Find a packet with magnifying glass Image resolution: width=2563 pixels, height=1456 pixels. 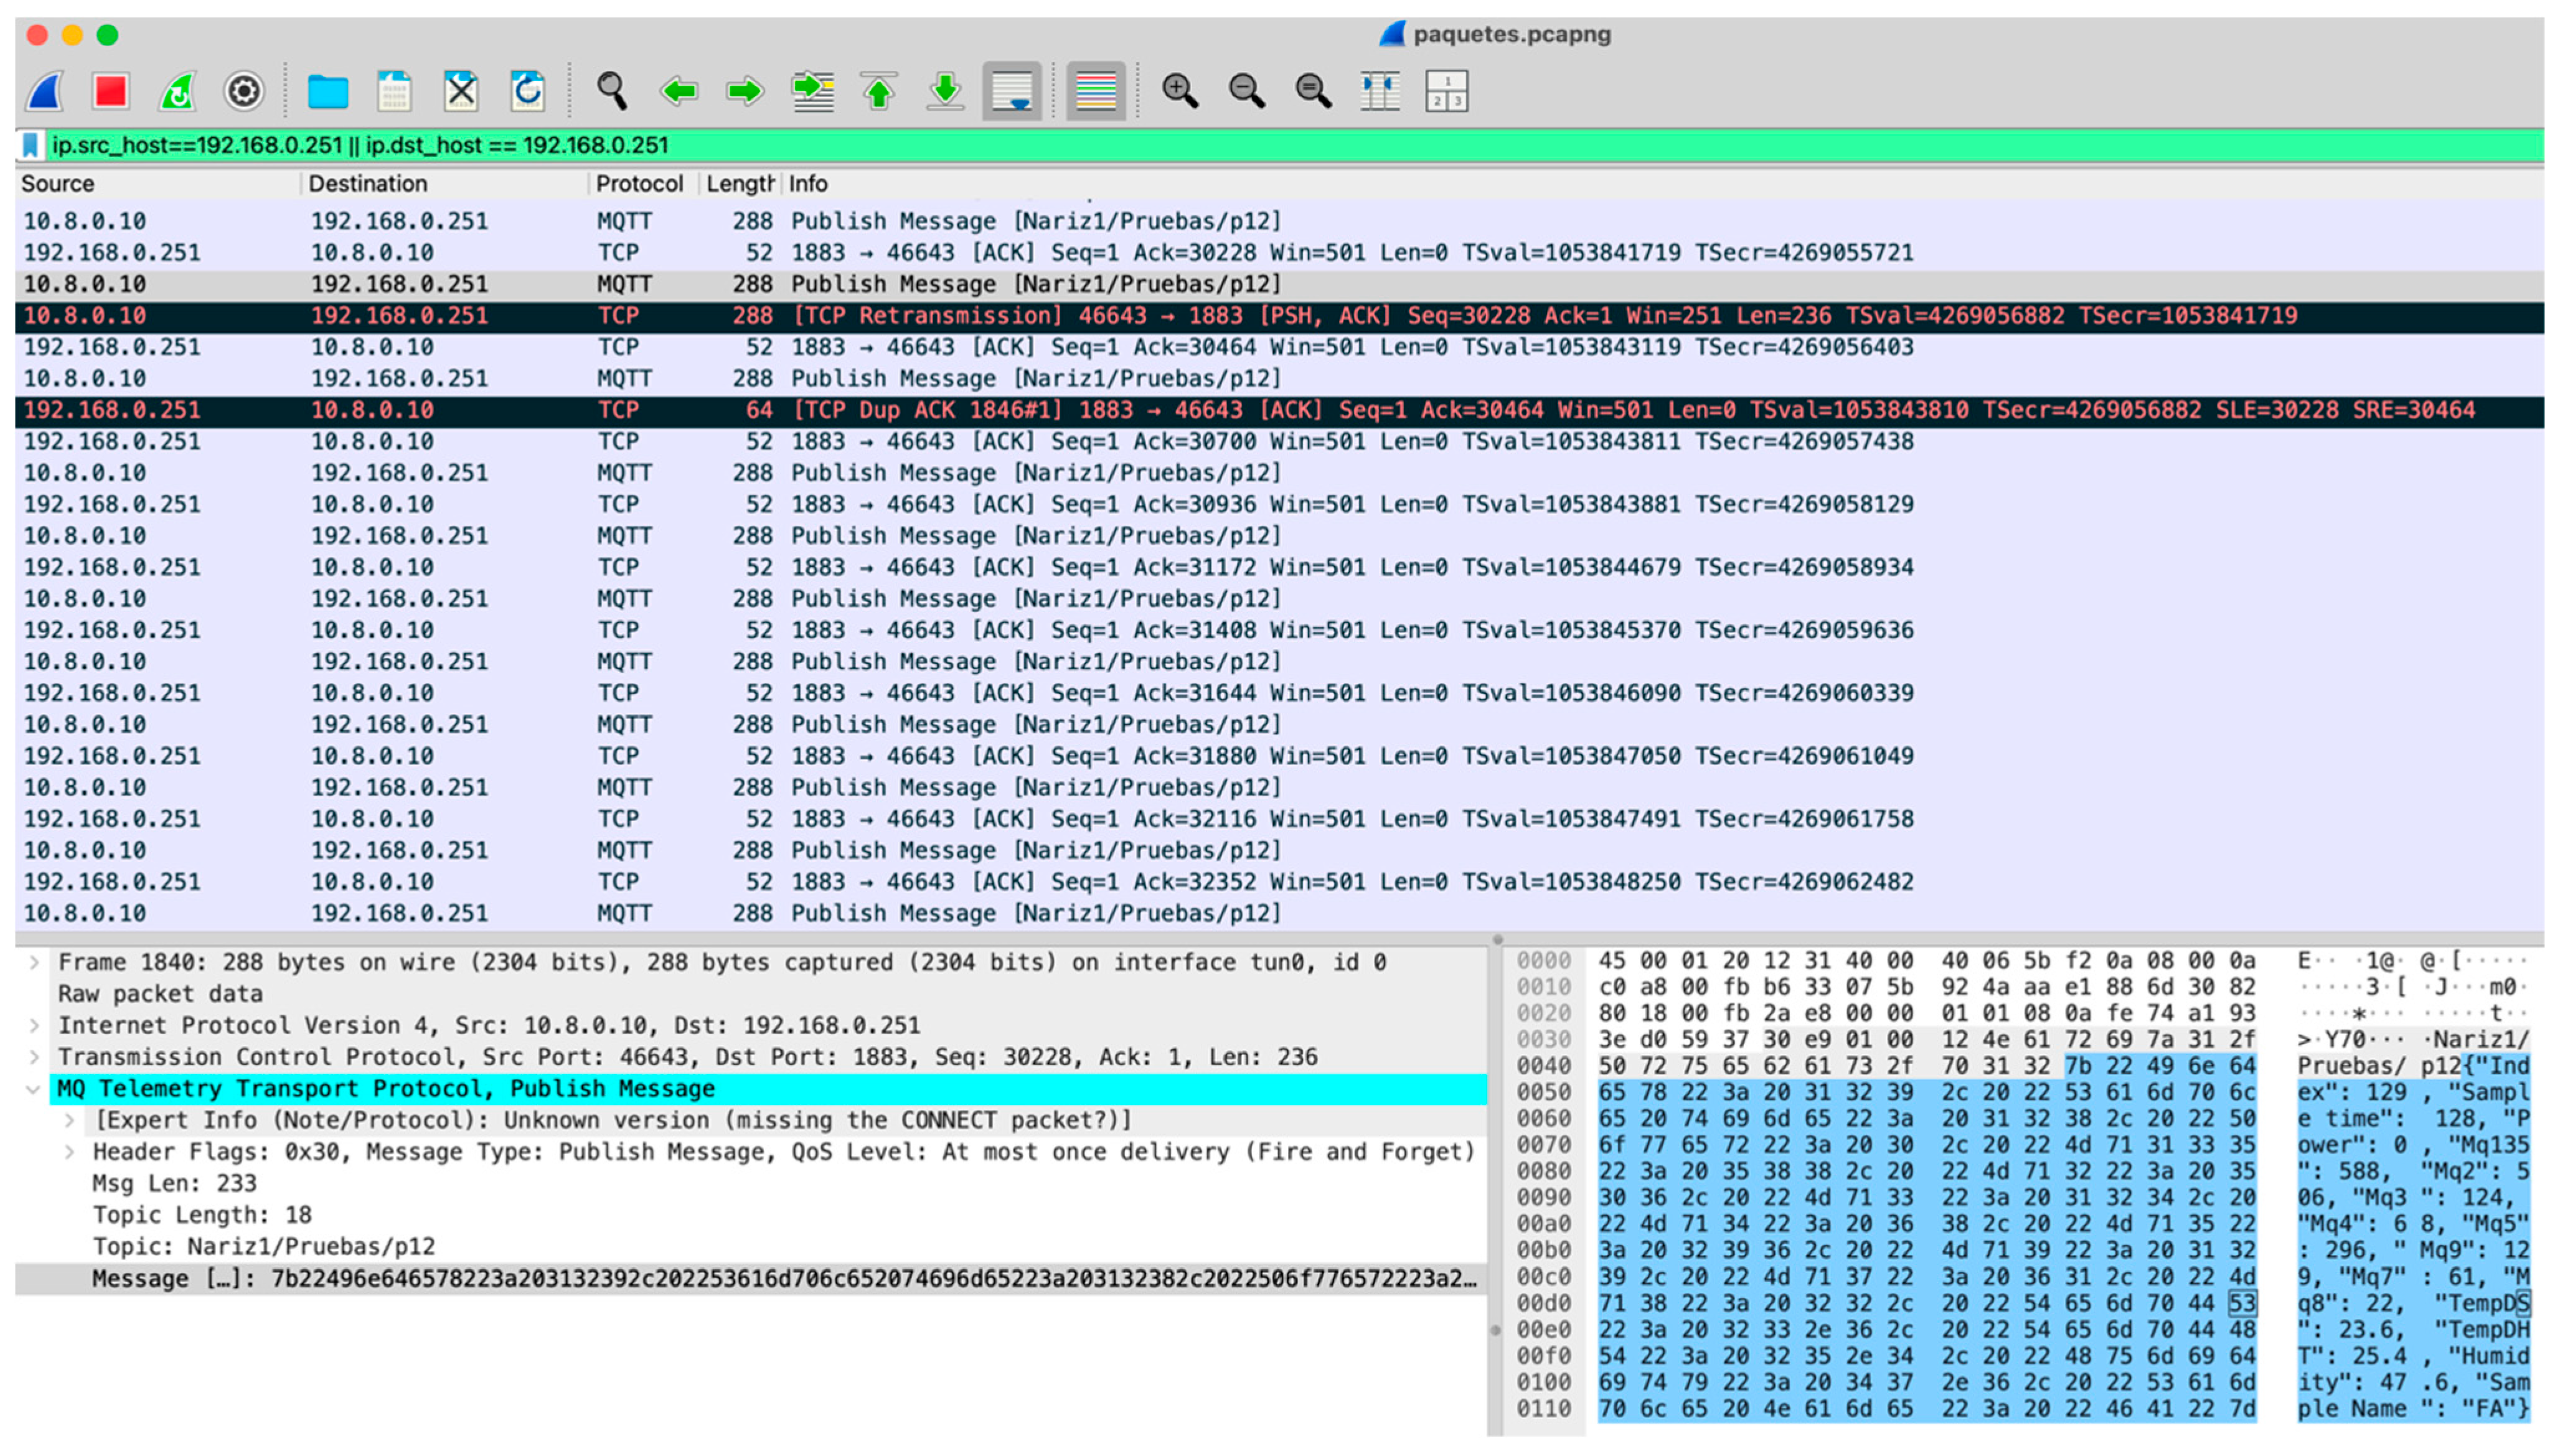pyautogui.click(x=611, y=92)
